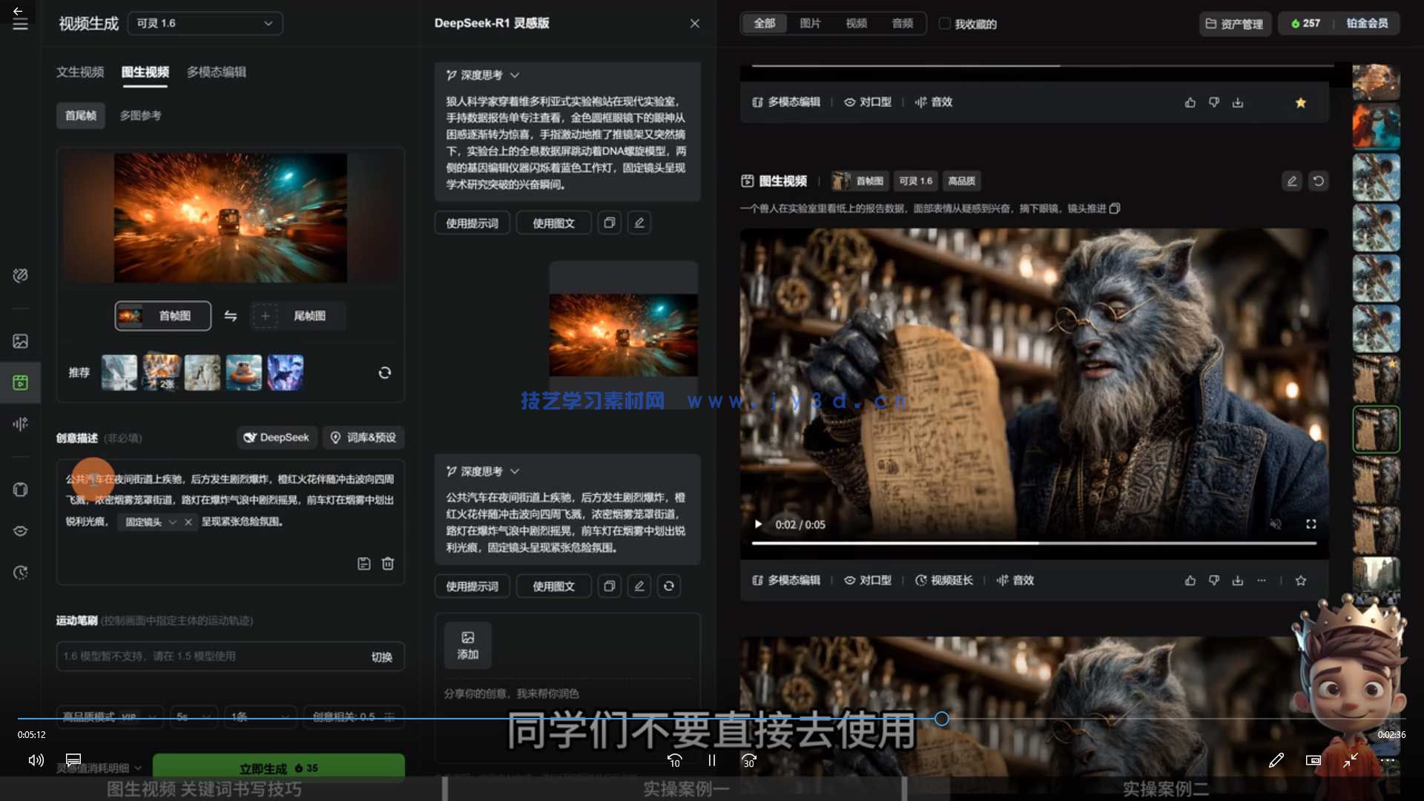The width and height of the screenshot is (1424, 801).
Task: Click 音效 on the video result
Action: pyautogui.click(x=1019, y=581)
